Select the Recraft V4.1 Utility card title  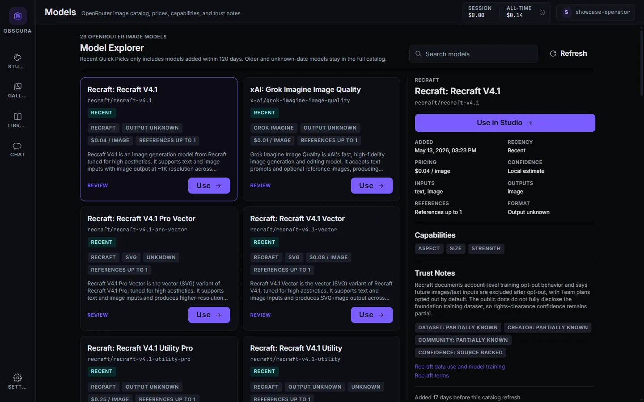tap(296, 348)
